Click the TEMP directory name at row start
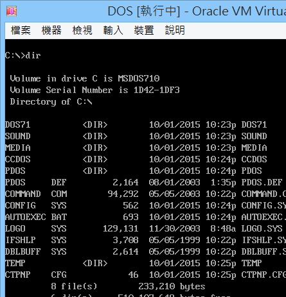This screenshot has width=286, height=297. coord(15,263)
